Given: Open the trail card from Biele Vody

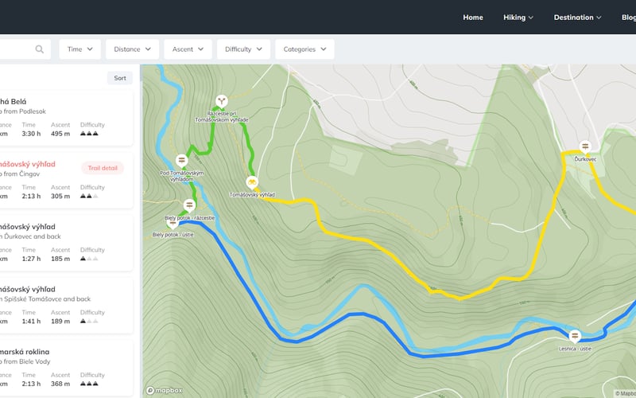Looking at the screenshot, I should point(66,369).
